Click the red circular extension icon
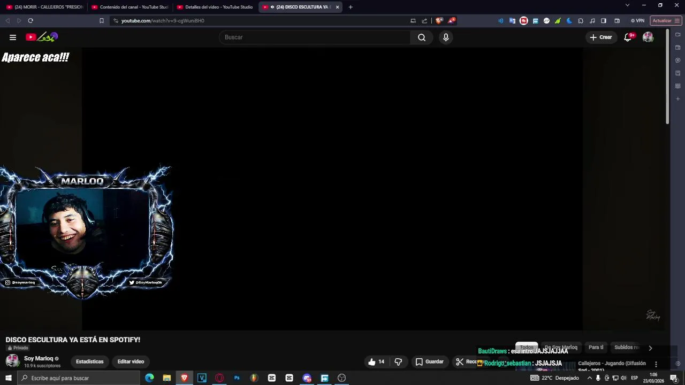 point(524,21)
